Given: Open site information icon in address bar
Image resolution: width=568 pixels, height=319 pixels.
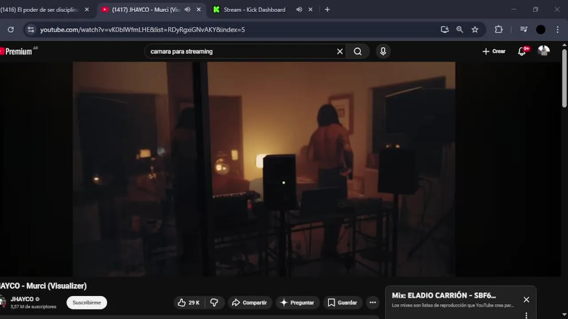Looking at the screenshot, I should 31,30.
